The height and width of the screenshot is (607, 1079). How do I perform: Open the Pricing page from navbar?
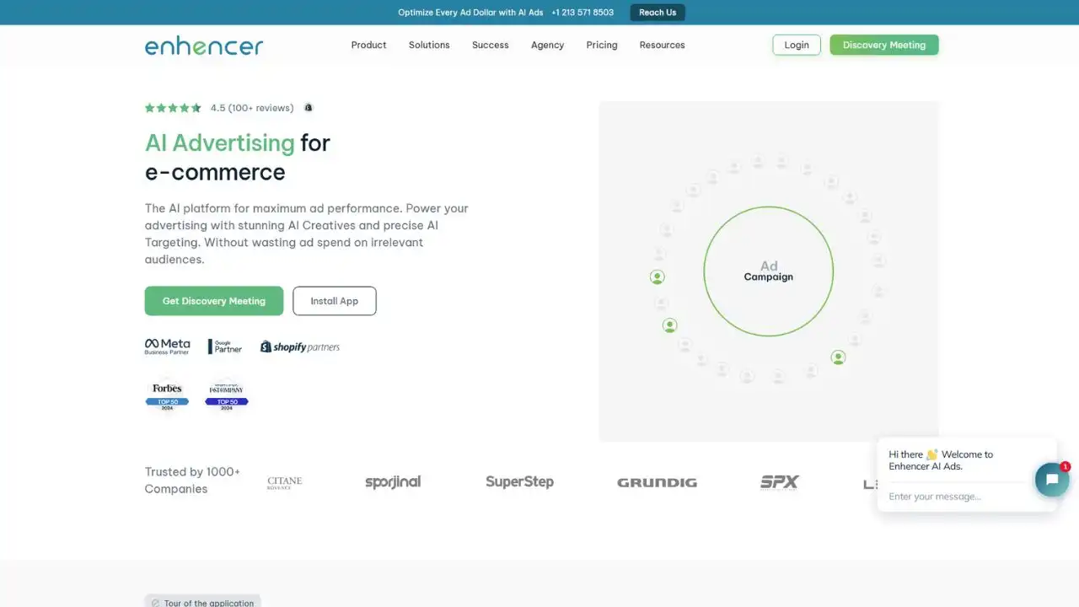[601, 46]
